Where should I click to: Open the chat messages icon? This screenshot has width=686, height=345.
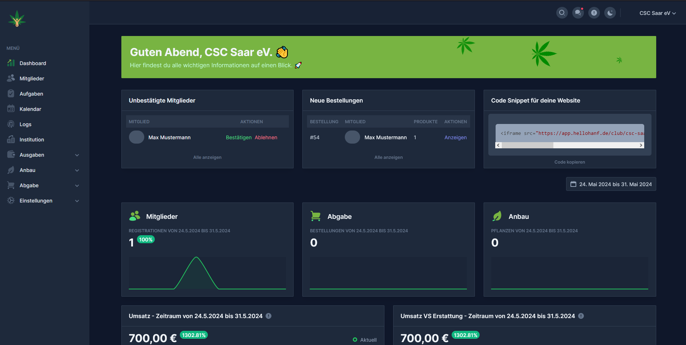coord(578,13)
